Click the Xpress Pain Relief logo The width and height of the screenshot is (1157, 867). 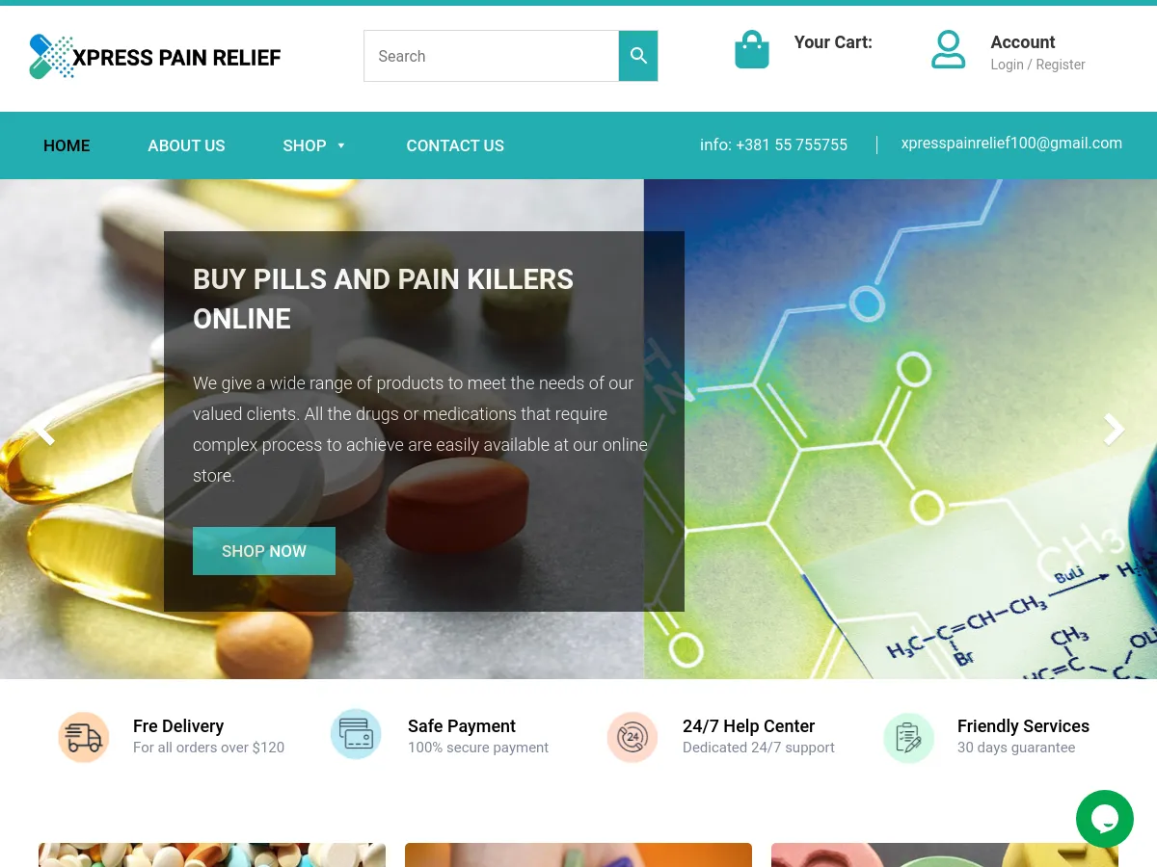point(154,57)
